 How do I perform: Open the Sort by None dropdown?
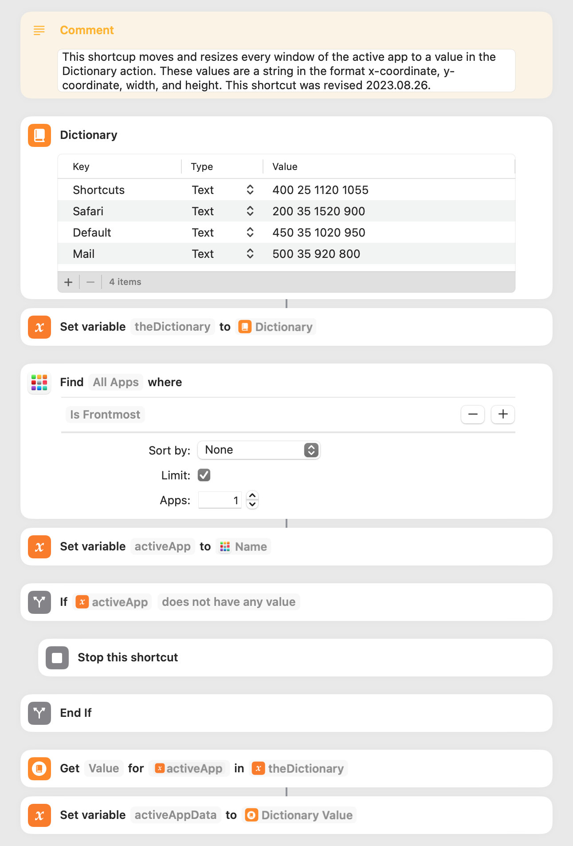point(259,450)
